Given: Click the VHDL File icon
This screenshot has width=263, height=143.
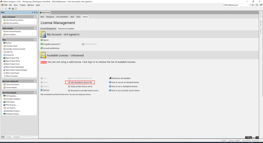Looking at the screenshot, I should tap(4, 52).
